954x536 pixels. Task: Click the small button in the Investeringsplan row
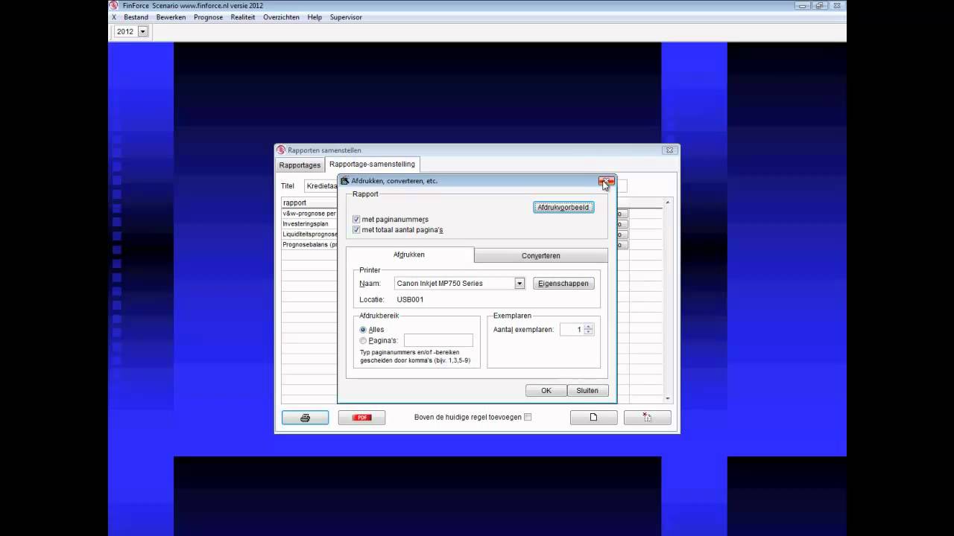click(x=622, y=224)
